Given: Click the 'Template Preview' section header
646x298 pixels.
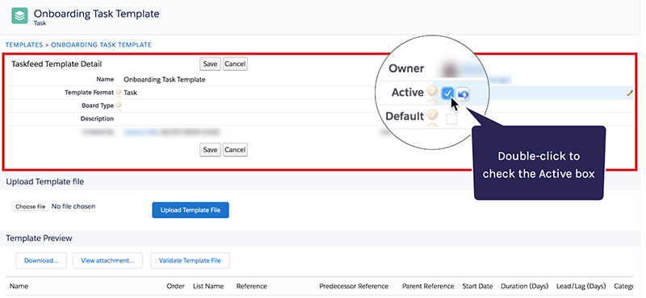Looking at the screenshot, I should click(39, 238).
